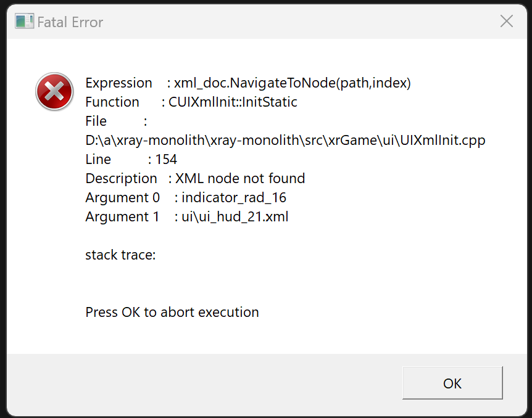The height and width of the screenshot is (418, 532).
Task: Click the CUIXmlInit::InitStatic function name
Action: (x=233, y=102)
